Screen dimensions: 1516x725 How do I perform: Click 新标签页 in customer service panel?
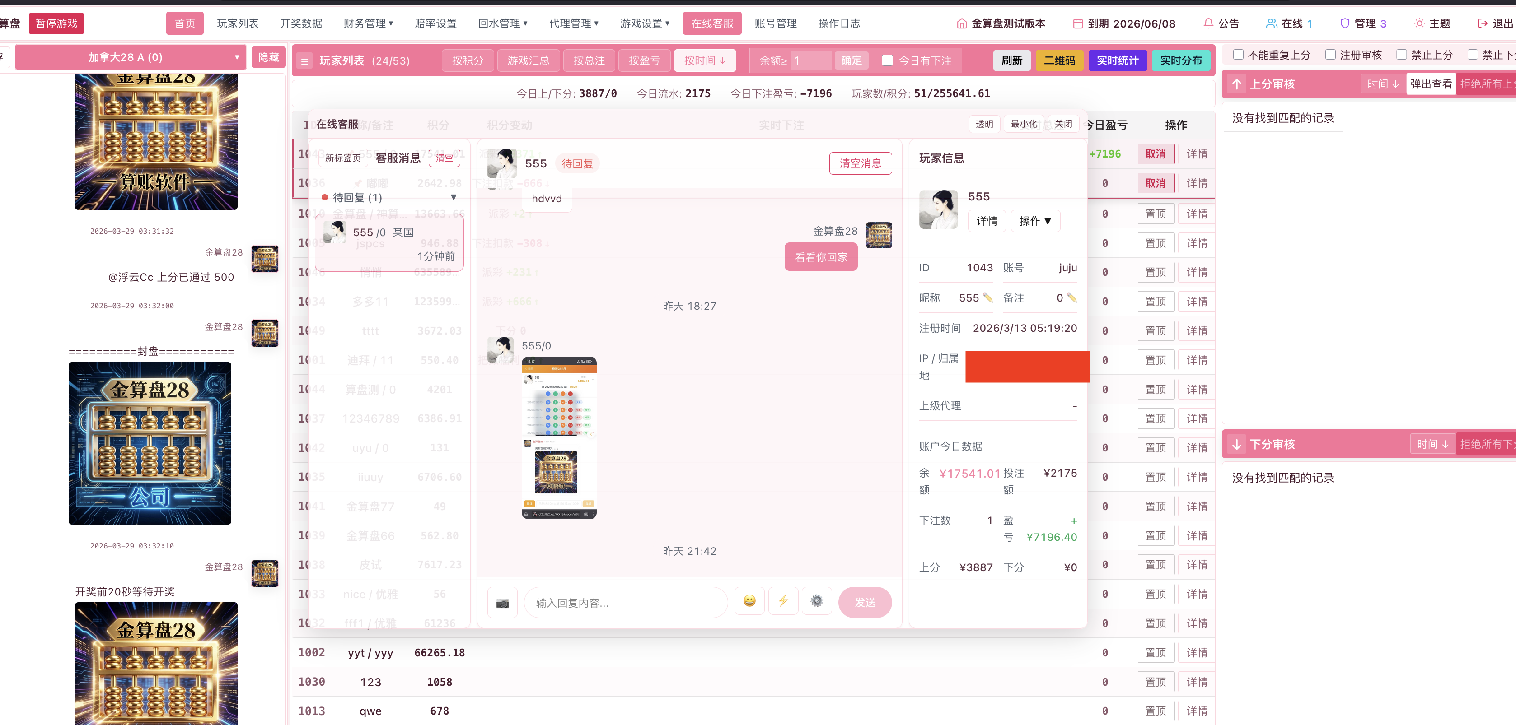pos(342,158)
